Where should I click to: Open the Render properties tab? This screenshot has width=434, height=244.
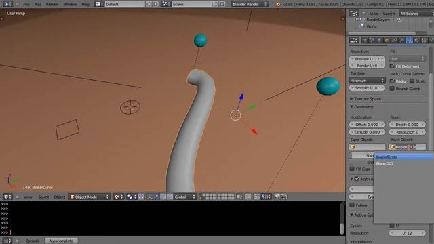pyautogui.click(x=365, y=41)
